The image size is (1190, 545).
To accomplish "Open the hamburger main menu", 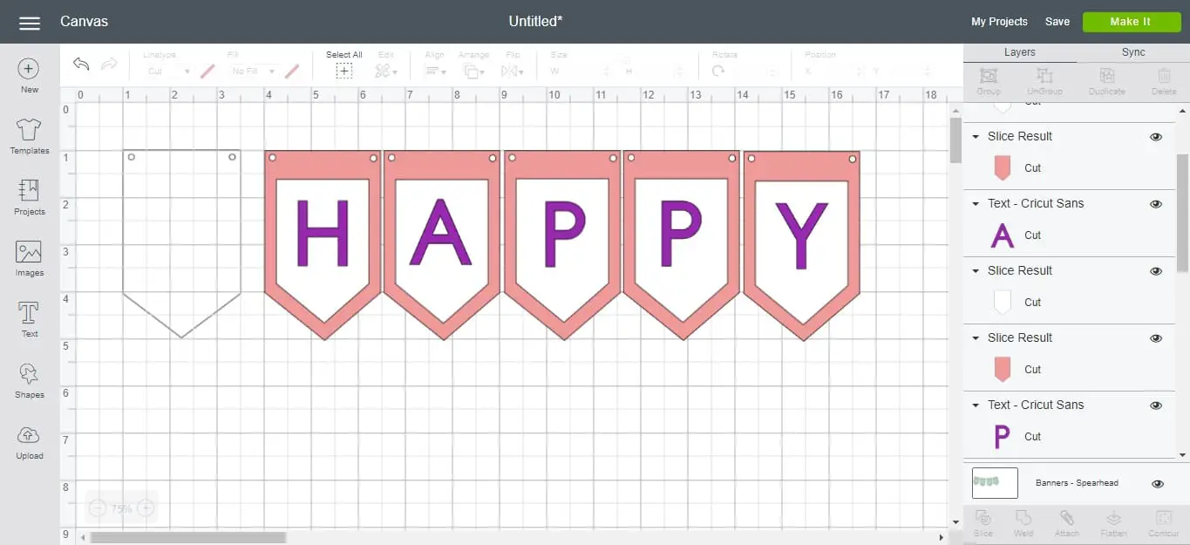I will tap(30, 23).
